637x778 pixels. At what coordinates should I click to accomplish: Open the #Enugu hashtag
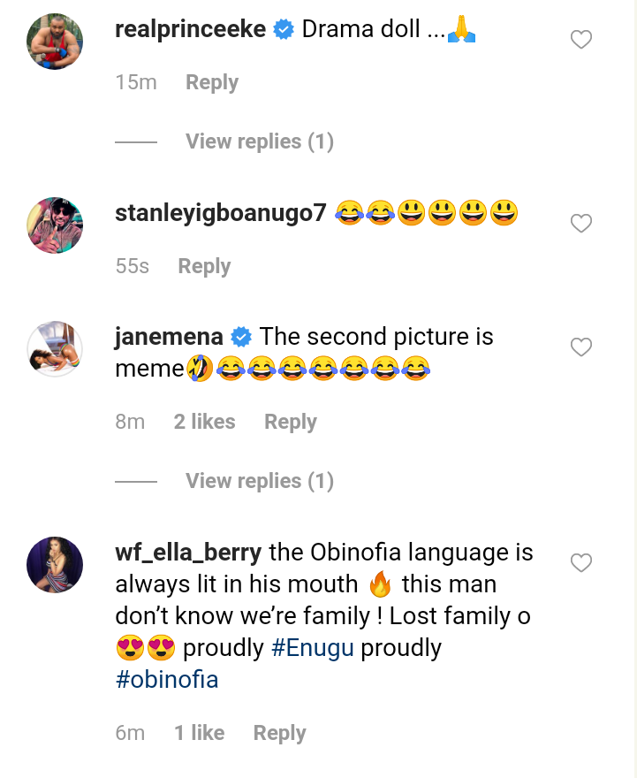[x=313, y=648]
